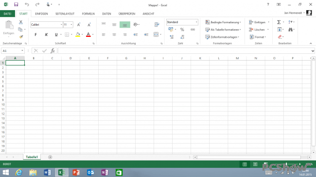Open the borders icon

tap(67, 34)
